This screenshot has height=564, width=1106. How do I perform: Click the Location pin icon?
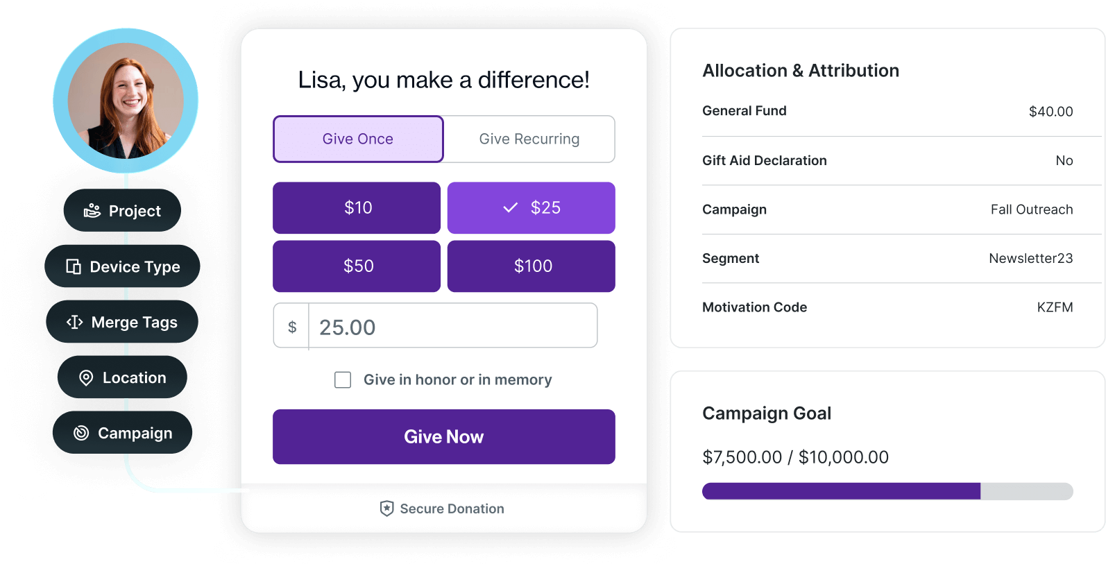click(x=86, y=378)
